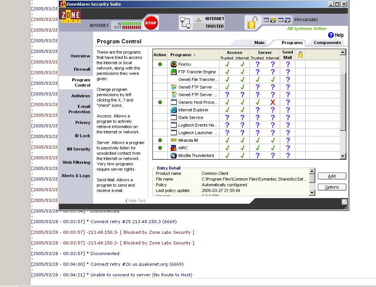Click the Entry Detail scrollbar thumb
This screenshot has height=287, width=376.
point(312,178)
